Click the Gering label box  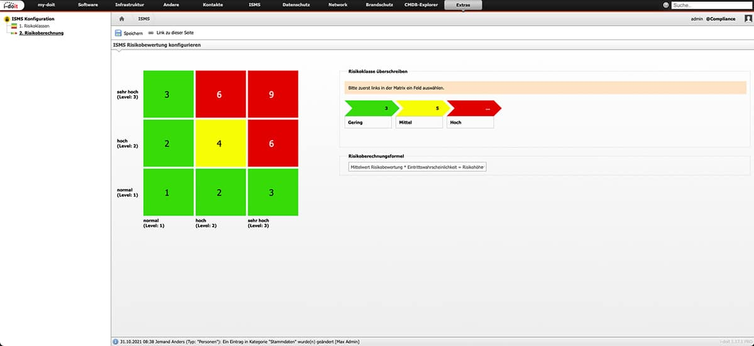[x=368, y=122]
